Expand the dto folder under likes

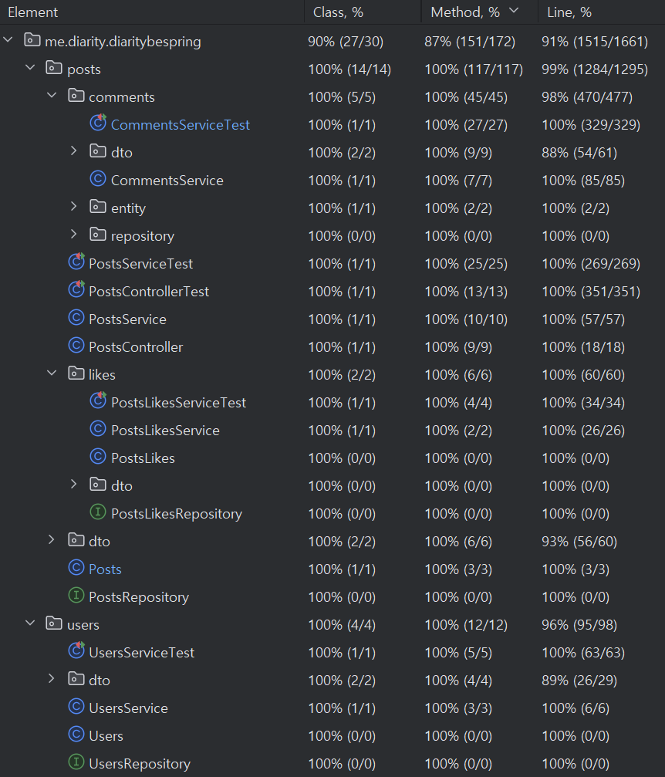74,484
